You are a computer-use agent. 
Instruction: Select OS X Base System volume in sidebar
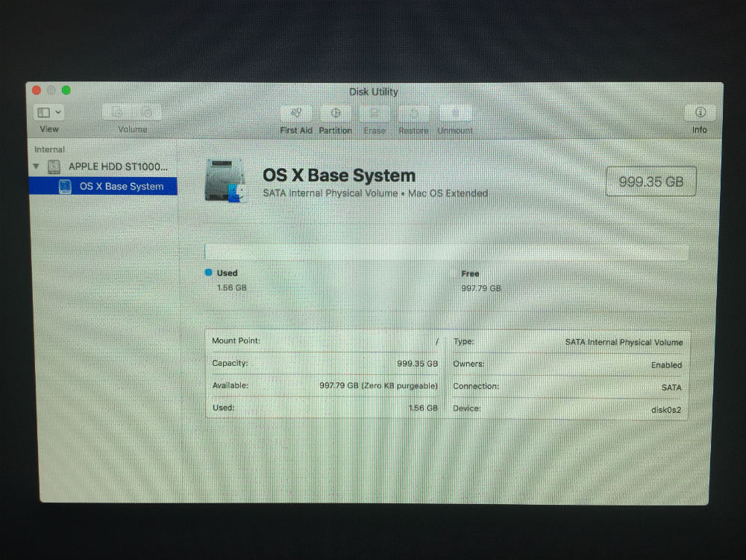pos(103,186)
